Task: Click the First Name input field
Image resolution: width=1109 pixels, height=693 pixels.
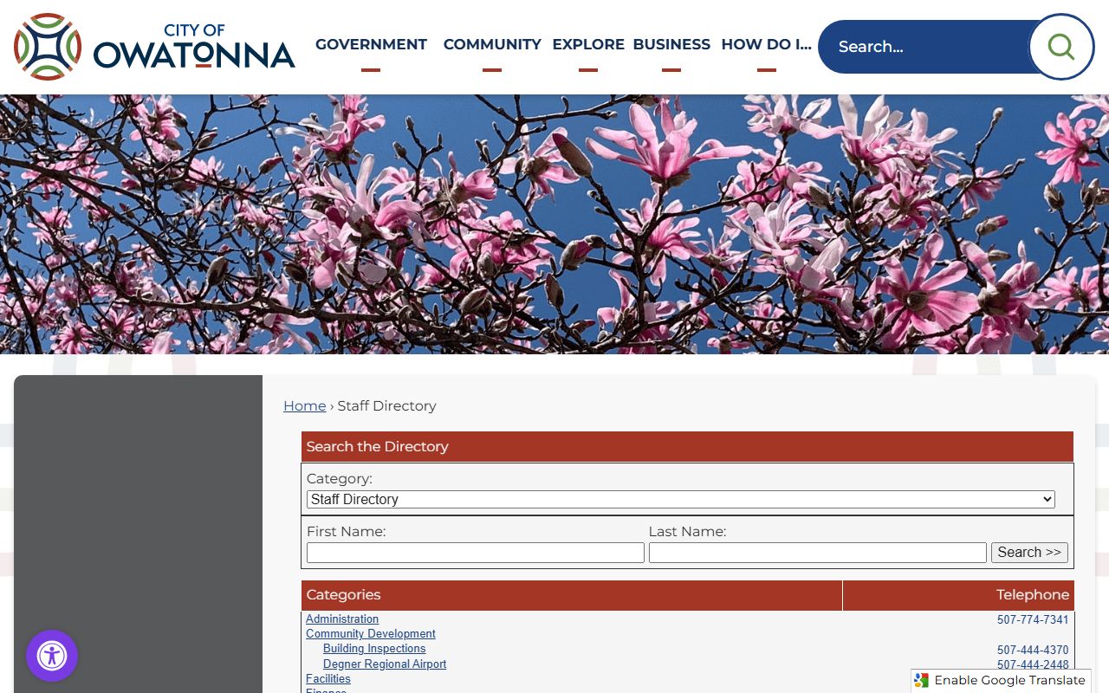Action: click(476, 553)
